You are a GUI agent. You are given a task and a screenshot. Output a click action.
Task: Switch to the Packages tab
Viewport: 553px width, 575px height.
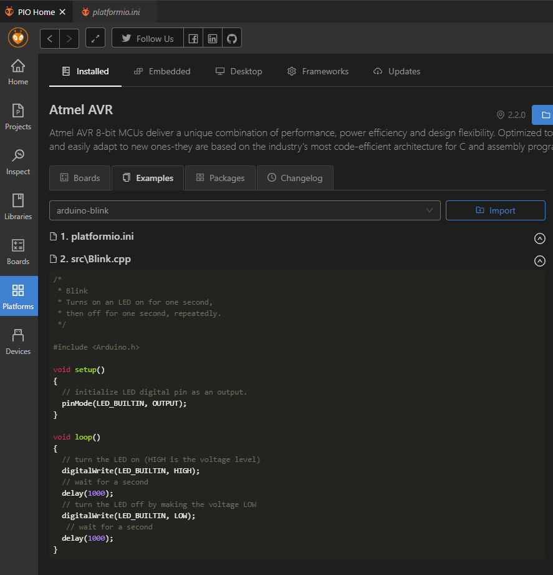pyautogui.click(x=220, y=178)
